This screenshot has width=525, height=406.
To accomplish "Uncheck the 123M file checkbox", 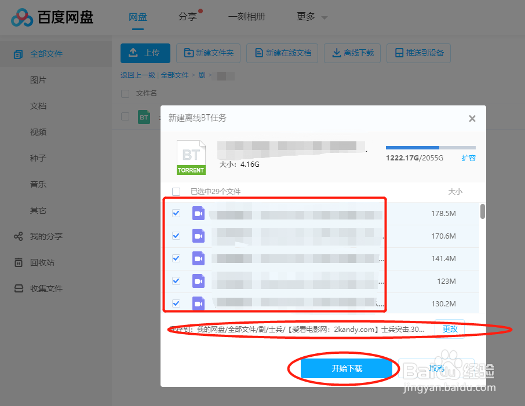I will pos(176,281).
